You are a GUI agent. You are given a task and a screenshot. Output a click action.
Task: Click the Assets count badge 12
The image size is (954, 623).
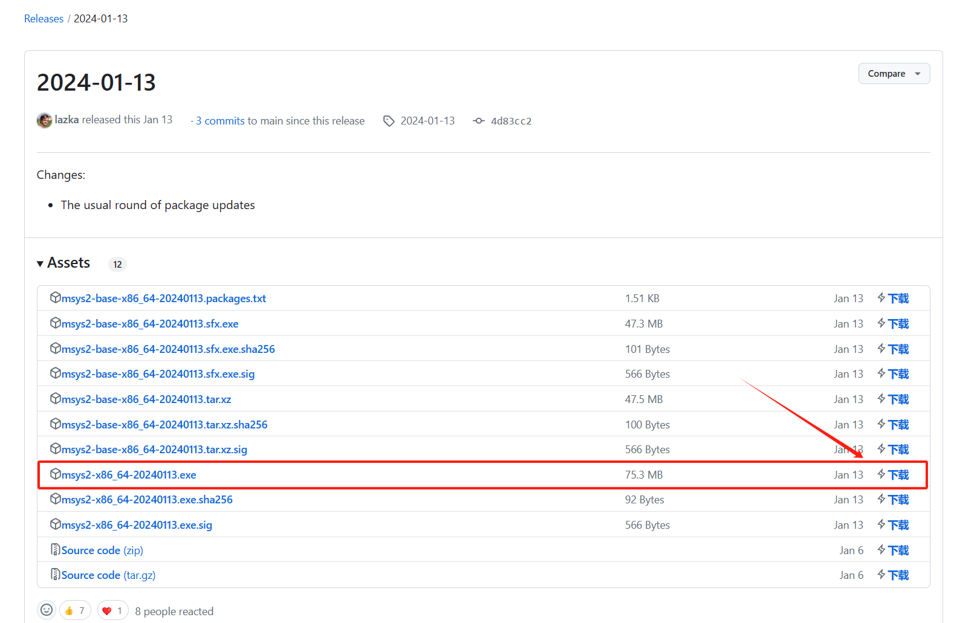(x=117, y=264)
